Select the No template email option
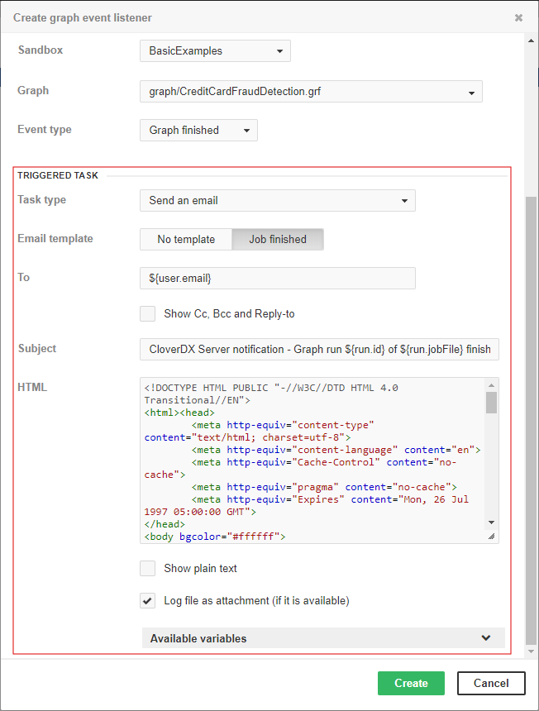Screen dimensions: 539x711 [x=185, y=239]
